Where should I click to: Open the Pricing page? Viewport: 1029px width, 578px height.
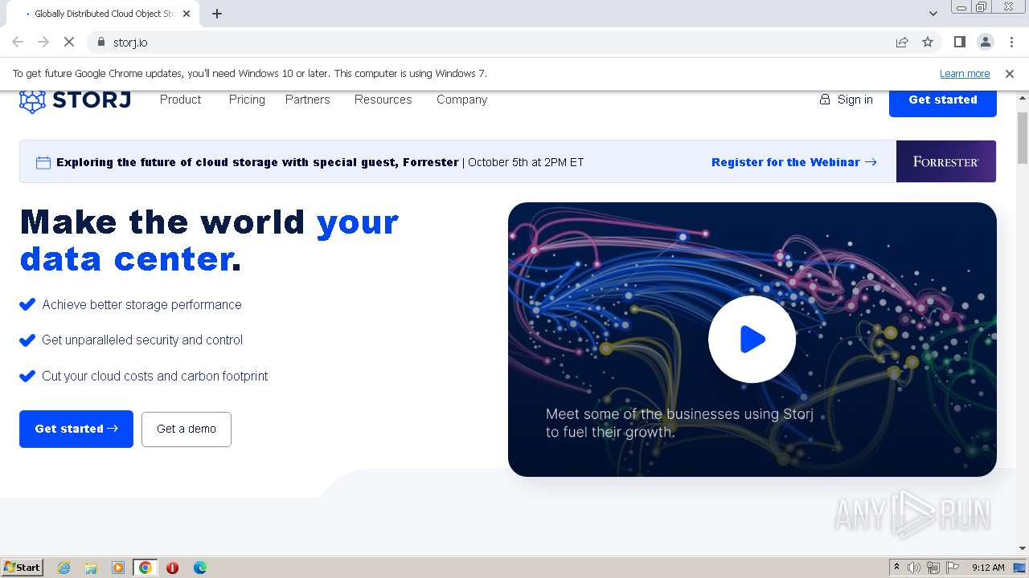(x=247, y=100)
